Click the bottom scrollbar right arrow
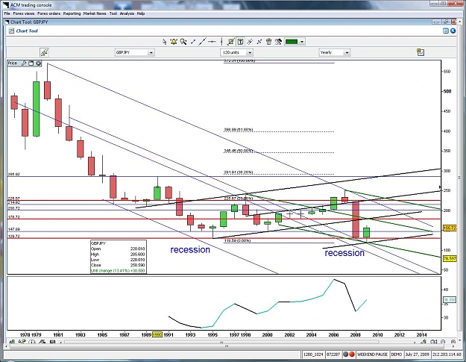This screenshot has height=362, width=466. 453,346
